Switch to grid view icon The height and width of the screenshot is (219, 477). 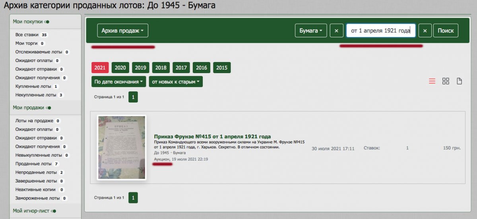pyautogui.click(x=446, y=81)
